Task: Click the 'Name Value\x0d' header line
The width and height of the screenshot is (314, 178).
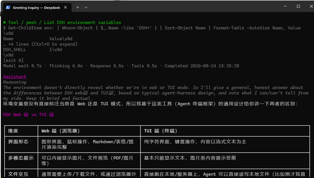Action: (x=38, y=39)
